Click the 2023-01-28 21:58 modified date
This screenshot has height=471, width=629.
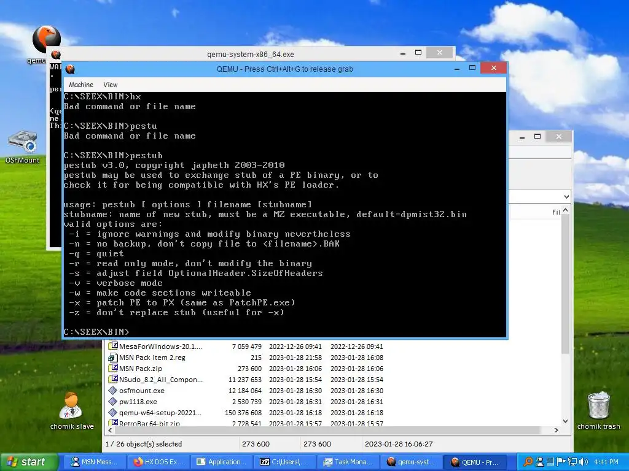point(295,358)
